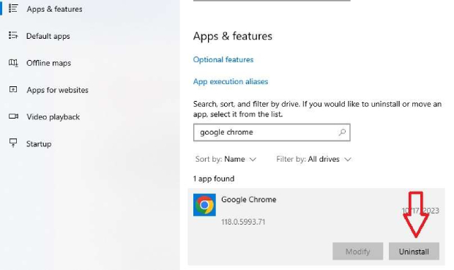Select Apps for websites
454x270 pixels.
tap(57, 90)
